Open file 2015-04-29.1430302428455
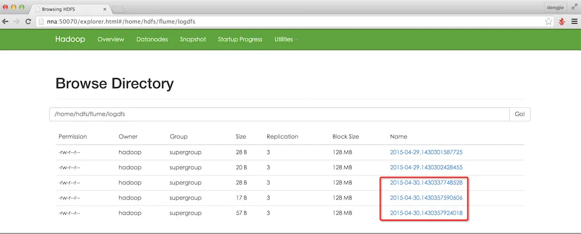The height and width of the screenshot is (234, 581). click(426, 167)
